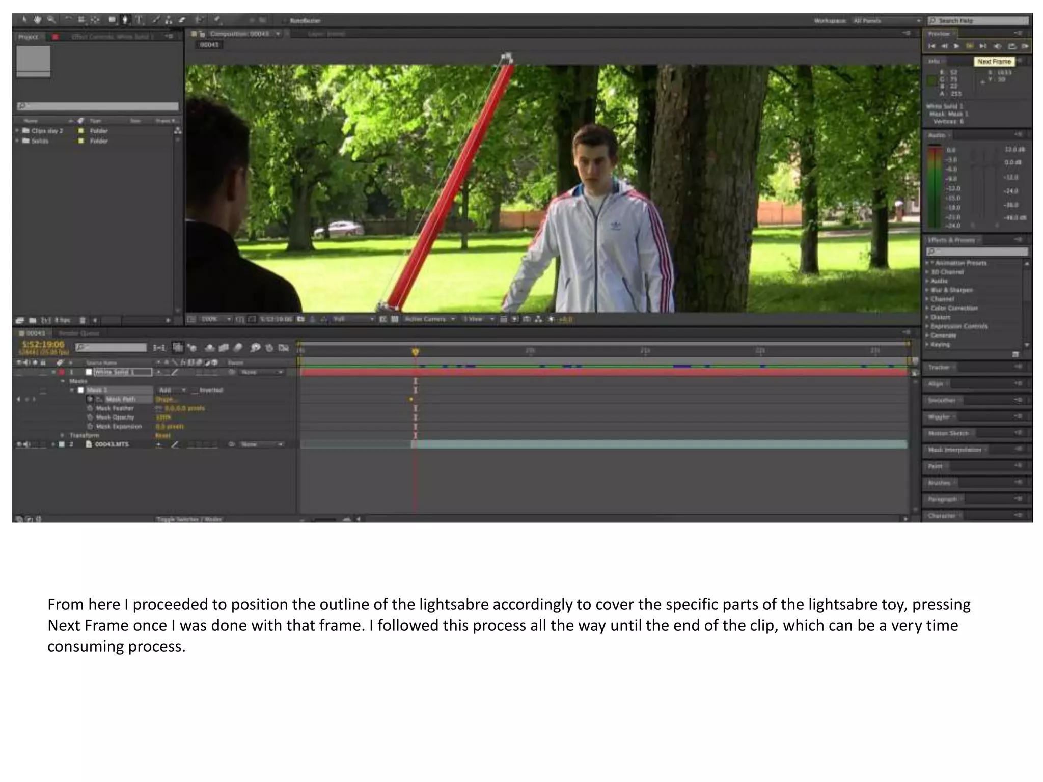1043x782 pixels.
Task: Toggle Mask Opacity stopwatch
Action: (91, 417)
